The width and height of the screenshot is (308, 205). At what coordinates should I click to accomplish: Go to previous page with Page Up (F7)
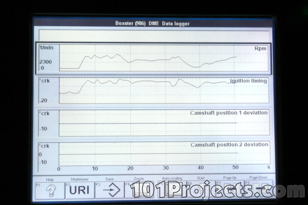click(x=230, y=188)
